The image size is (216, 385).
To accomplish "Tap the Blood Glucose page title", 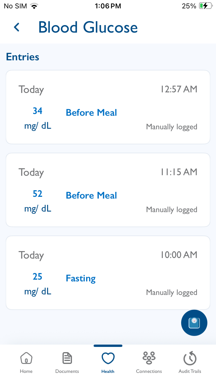I will (x=88, y=27).
